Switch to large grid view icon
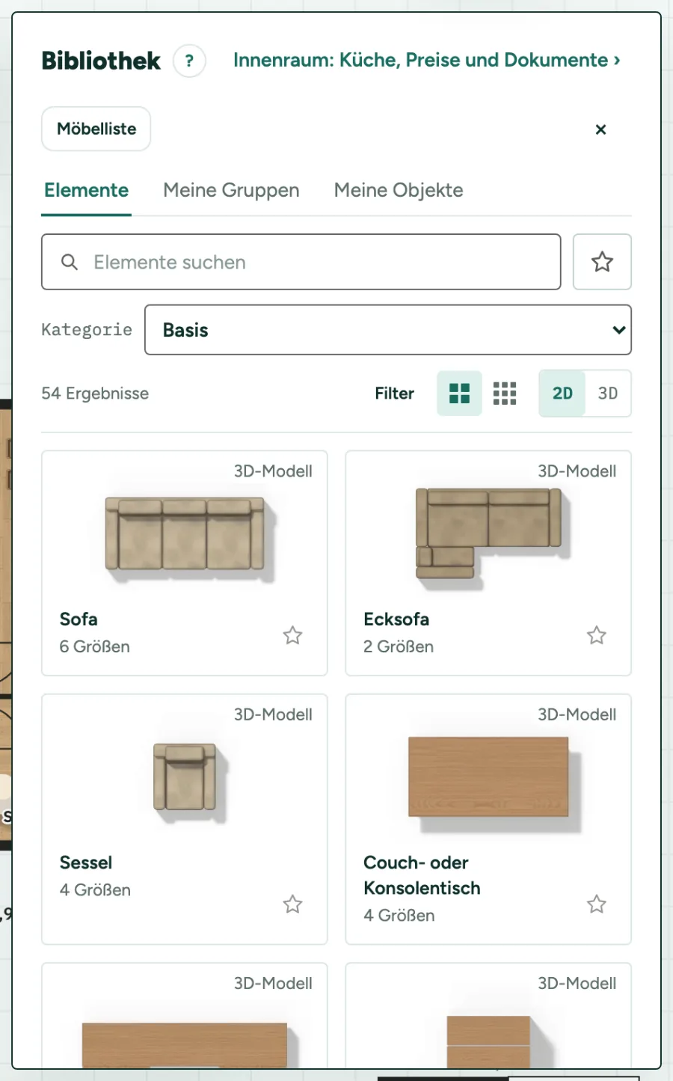The height and width of the screenshot is (1081, 673). [x=459, y=393]
